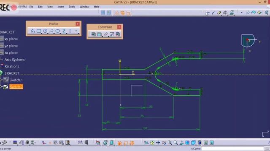The height and width of the screenshot is (151, 270).
Task: Select the Circle tool in Profile toolbar
Action: [45, 31]
